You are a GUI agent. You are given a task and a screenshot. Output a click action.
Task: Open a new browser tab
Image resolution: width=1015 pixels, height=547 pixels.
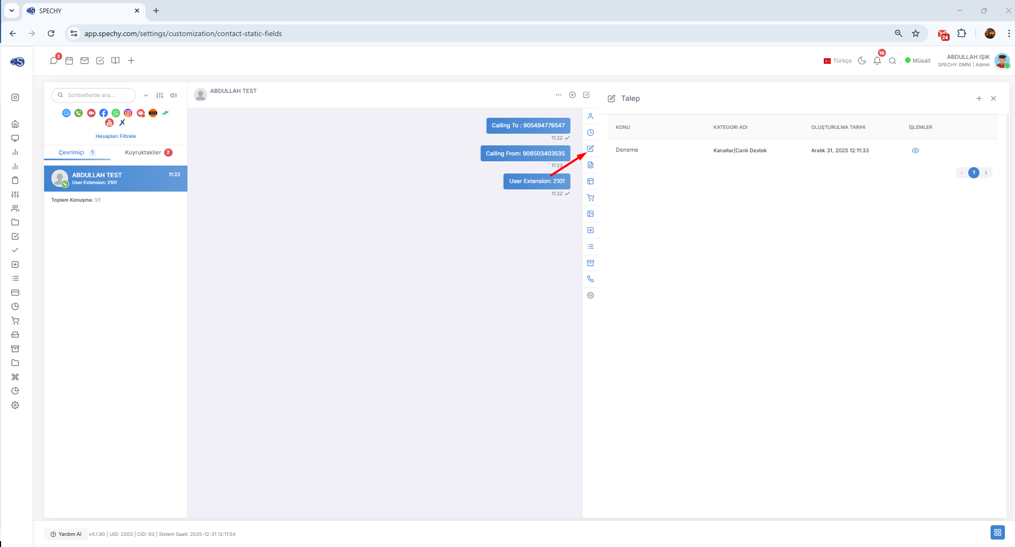(x=156, y=11)
